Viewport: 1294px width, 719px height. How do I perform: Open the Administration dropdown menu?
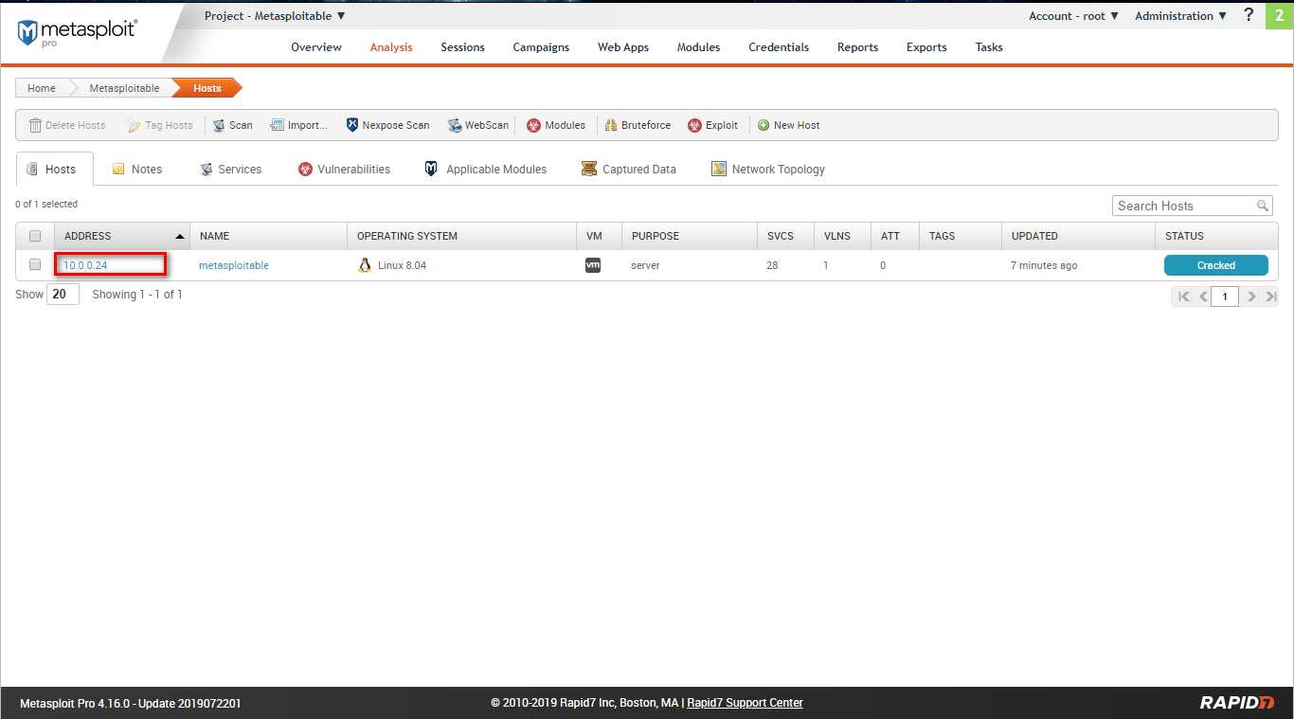point(1181,16)
